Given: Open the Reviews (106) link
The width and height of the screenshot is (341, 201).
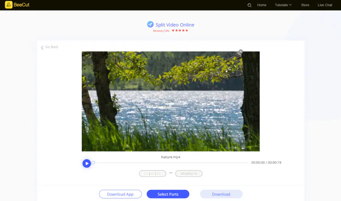Looking at the screenshot, I should tap(161, 31).
